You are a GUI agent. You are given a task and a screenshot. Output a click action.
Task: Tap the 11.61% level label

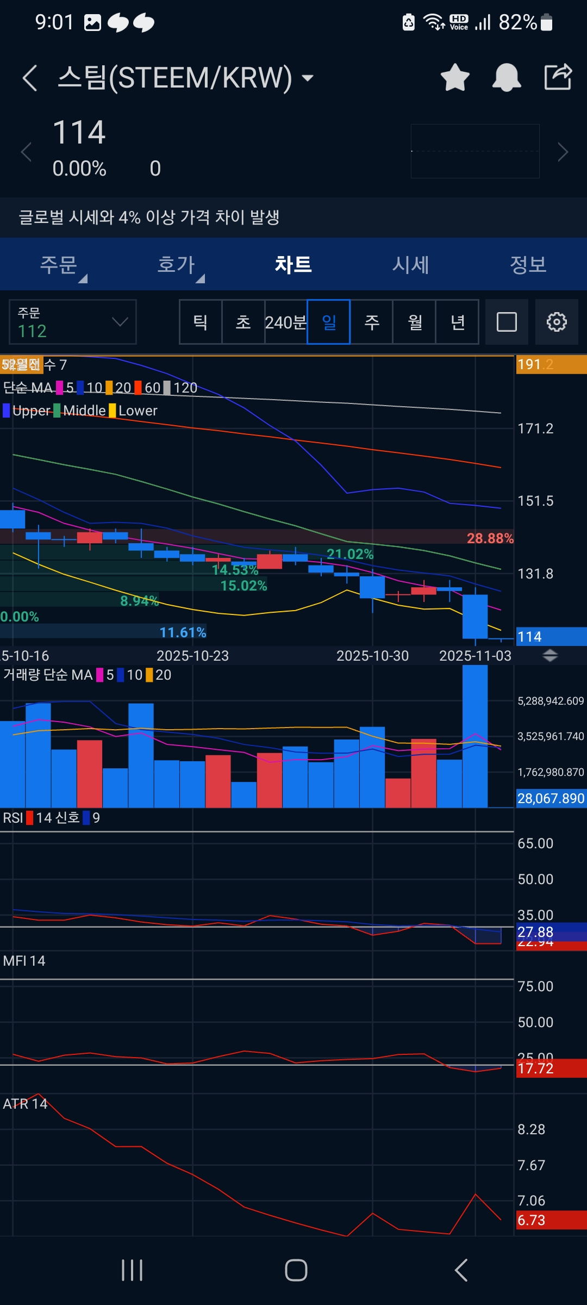183,632
